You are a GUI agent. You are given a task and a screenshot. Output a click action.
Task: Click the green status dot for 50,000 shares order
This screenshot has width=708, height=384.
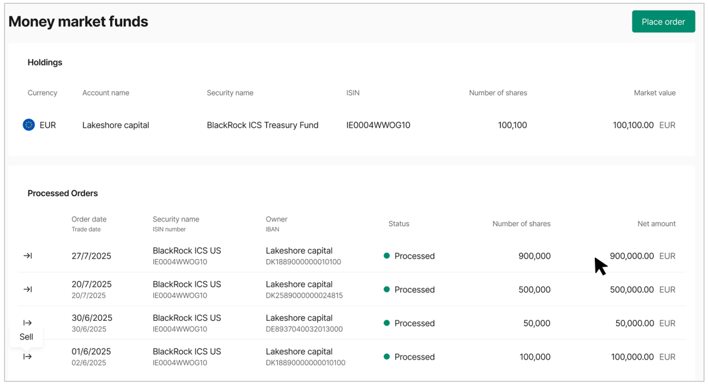[x=387, y=323]
